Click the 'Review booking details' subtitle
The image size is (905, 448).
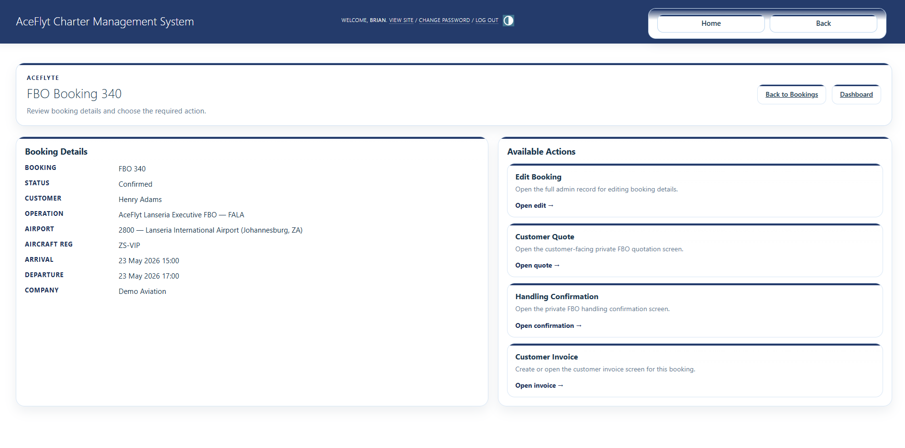116,111
